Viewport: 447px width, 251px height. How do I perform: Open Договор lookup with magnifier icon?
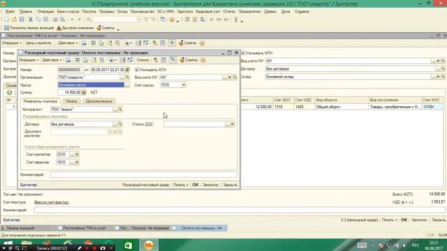click(119, 124)
